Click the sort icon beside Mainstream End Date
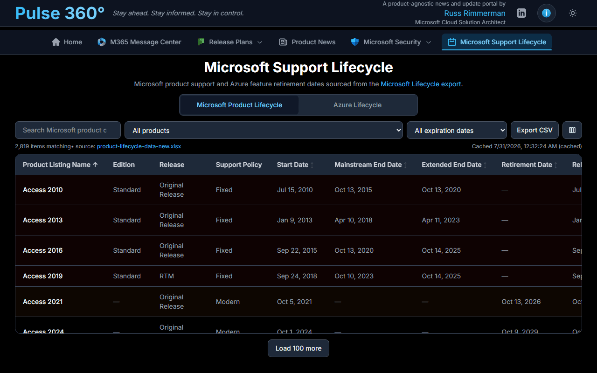Image resolution: width=597 pixels, height=373 pixels. click(x=405, y=165)
